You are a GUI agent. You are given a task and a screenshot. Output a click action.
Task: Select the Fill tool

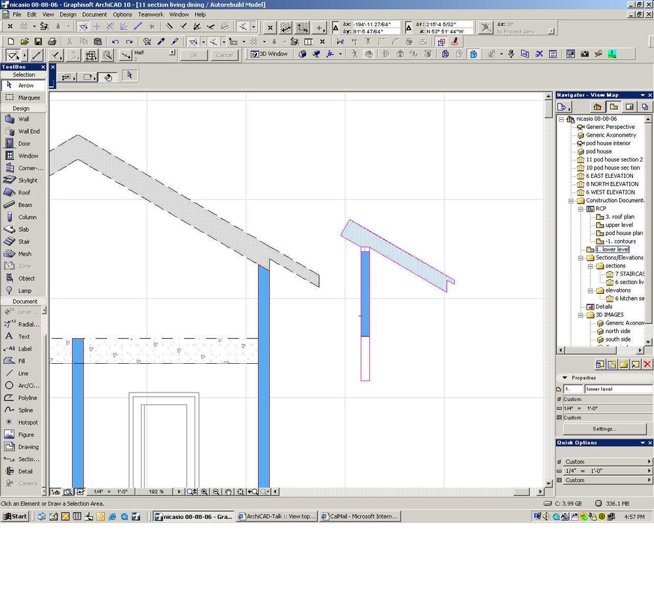(x=23, y=361)
